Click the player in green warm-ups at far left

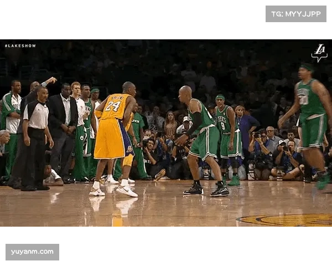coord(11,122)
